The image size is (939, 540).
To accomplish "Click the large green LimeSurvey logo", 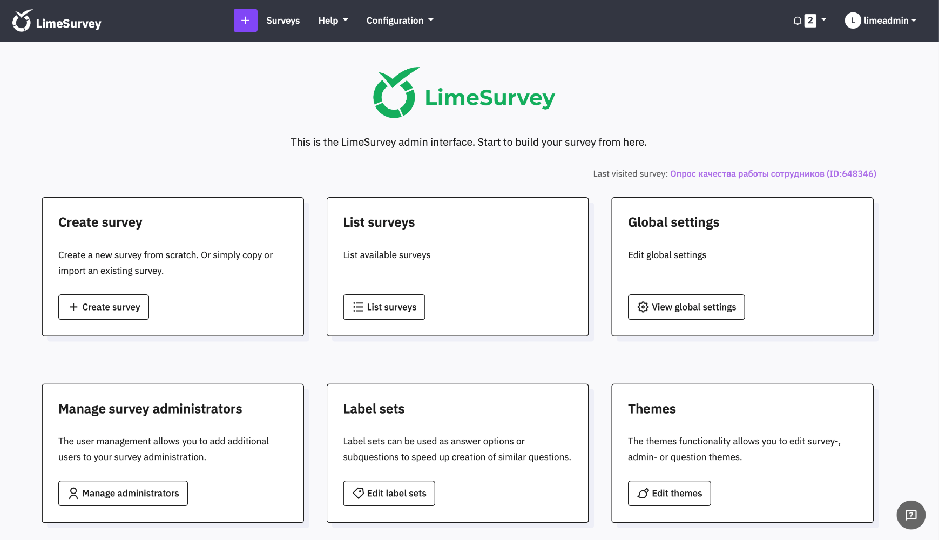I will click(x=464, y=93).
